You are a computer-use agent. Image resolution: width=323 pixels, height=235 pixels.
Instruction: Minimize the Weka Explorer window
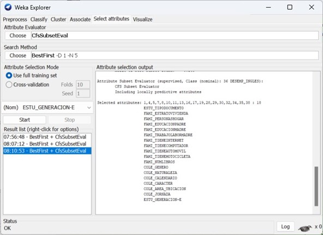tap(268, 7)
